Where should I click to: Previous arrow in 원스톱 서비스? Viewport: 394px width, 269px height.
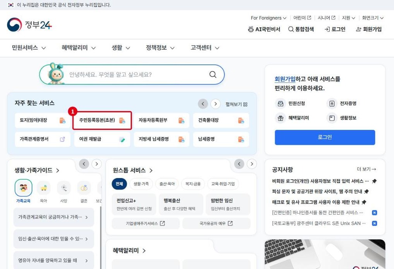tap(239, 164)
